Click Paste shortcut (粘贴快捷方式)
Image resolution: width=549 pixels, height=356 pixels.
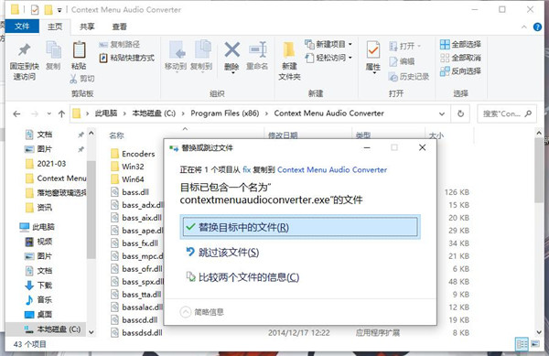[127, 58]
